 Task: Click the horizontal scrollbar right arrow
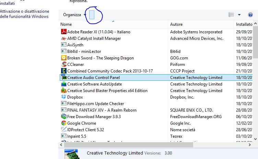(250, 145)
